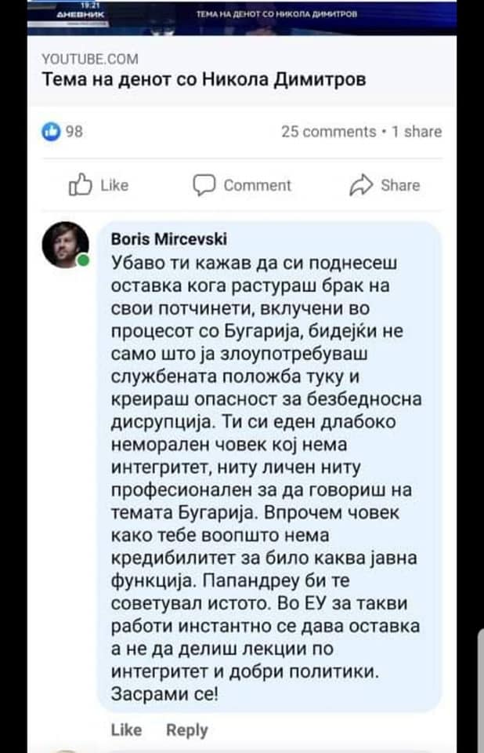Viewport: 484px width, 753px height.
Task: View the 98 reactions count
Action: (x=74, y=132)
